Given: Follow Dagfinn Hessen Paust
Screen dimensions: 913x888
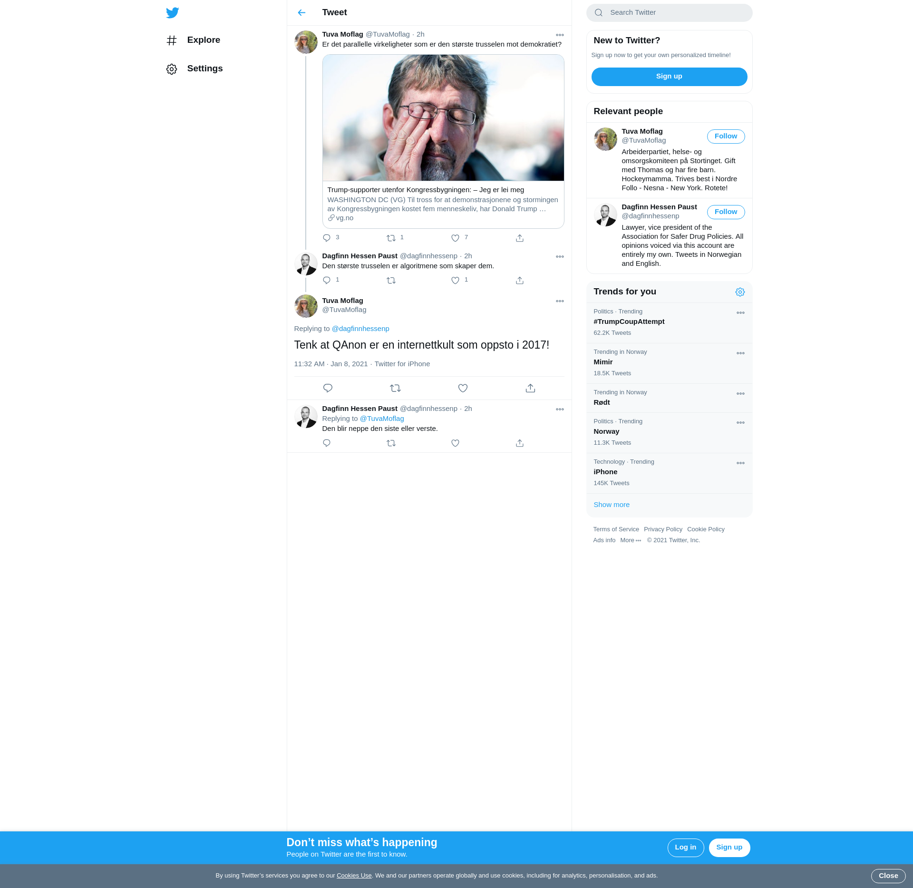Looking at the screenshot, I should [726, 212].
